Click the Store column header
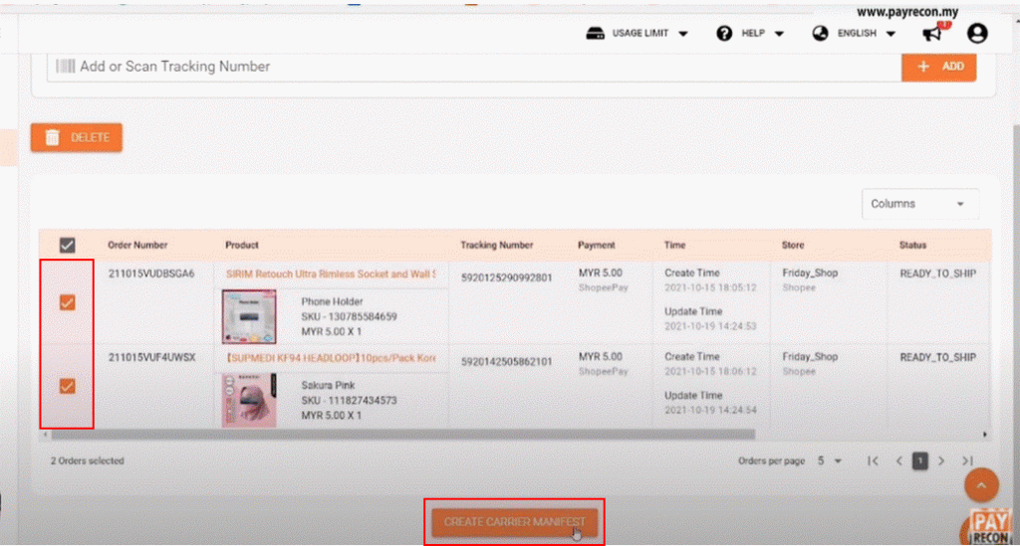This screenshot has height=546, width=1020. [x=792, y=246]
